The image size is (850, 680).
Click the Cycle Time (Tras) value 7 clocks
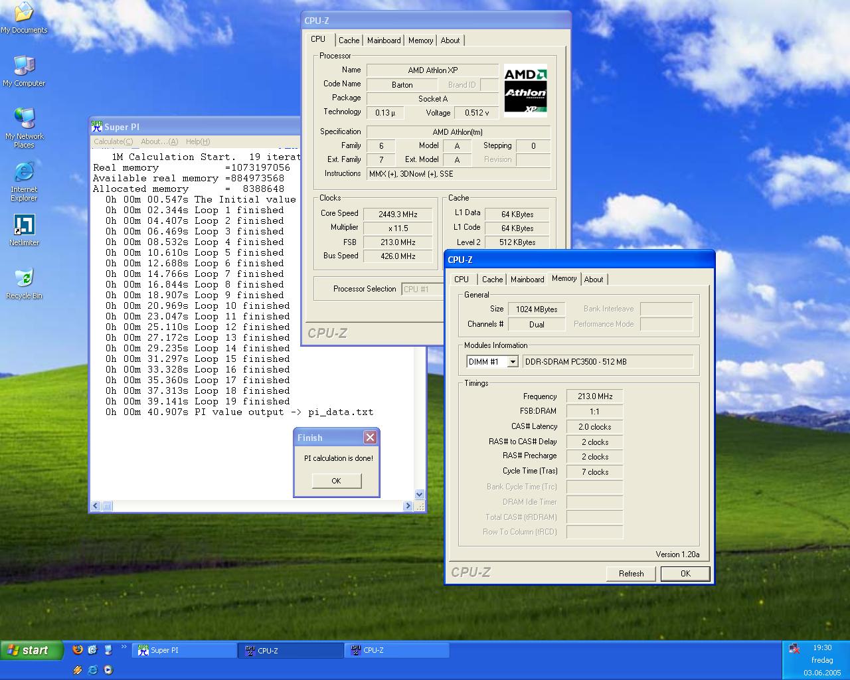point(594,472)
